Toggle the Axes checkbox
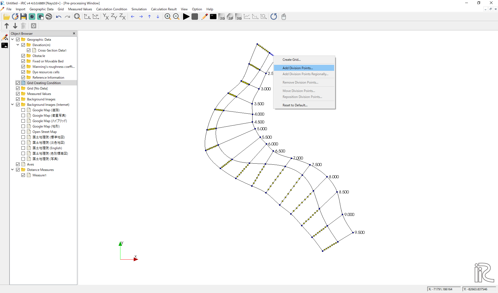 click(18, 164)
